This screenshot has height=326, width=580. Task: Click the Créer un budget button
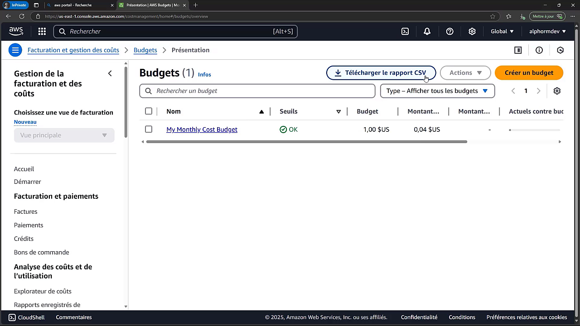tap(529, 72)
